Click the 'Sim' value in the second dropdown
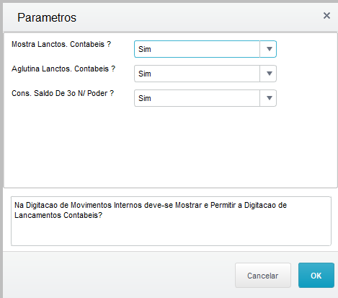 pyautogui.click(x=145, y=74)
